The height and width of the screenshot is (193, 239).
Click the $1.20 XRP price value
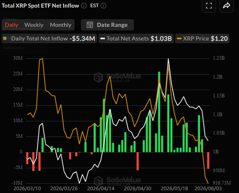(x=219, y=38)
